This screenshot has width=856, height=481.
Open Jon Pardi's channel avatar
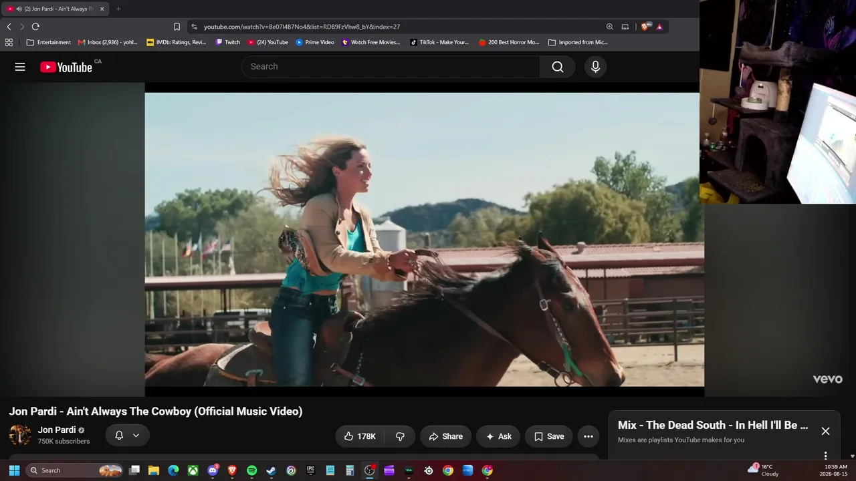(20, 435)
